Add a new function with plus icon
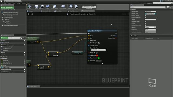This screenshot has height=97, width=173. [x=25, y=45]
